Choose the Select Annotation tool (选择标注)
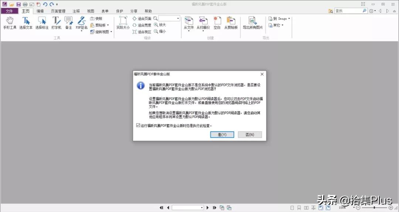This screenshot has height=212, width=399. point(42,23)
